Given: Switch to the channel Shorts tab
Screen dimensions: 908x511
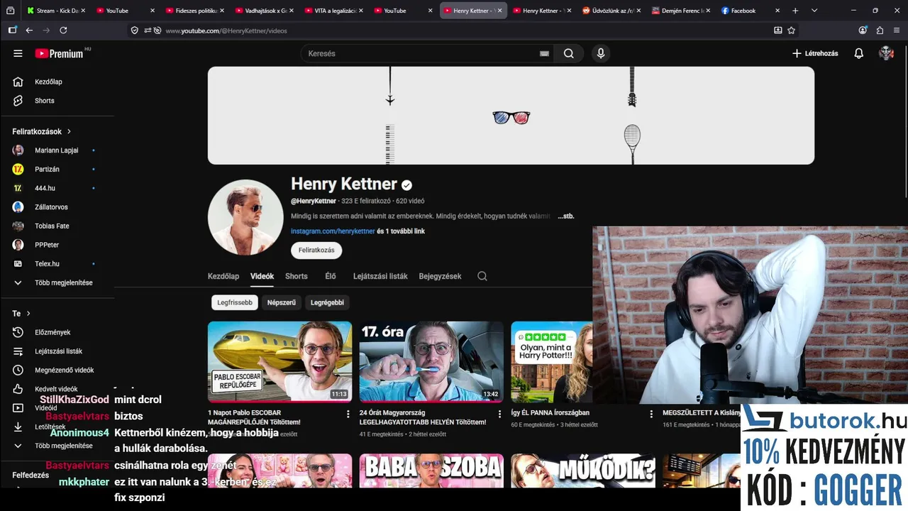Looking at the screenshot, I should click(297, 276).
